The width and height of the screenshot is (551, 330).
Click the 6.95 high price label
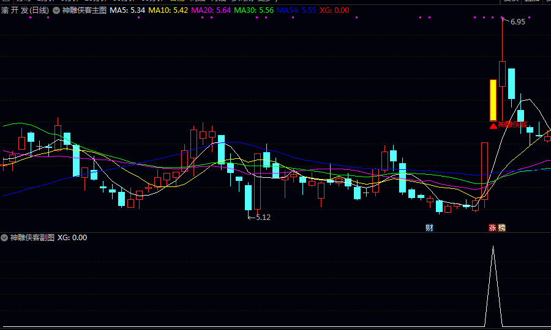517,22
